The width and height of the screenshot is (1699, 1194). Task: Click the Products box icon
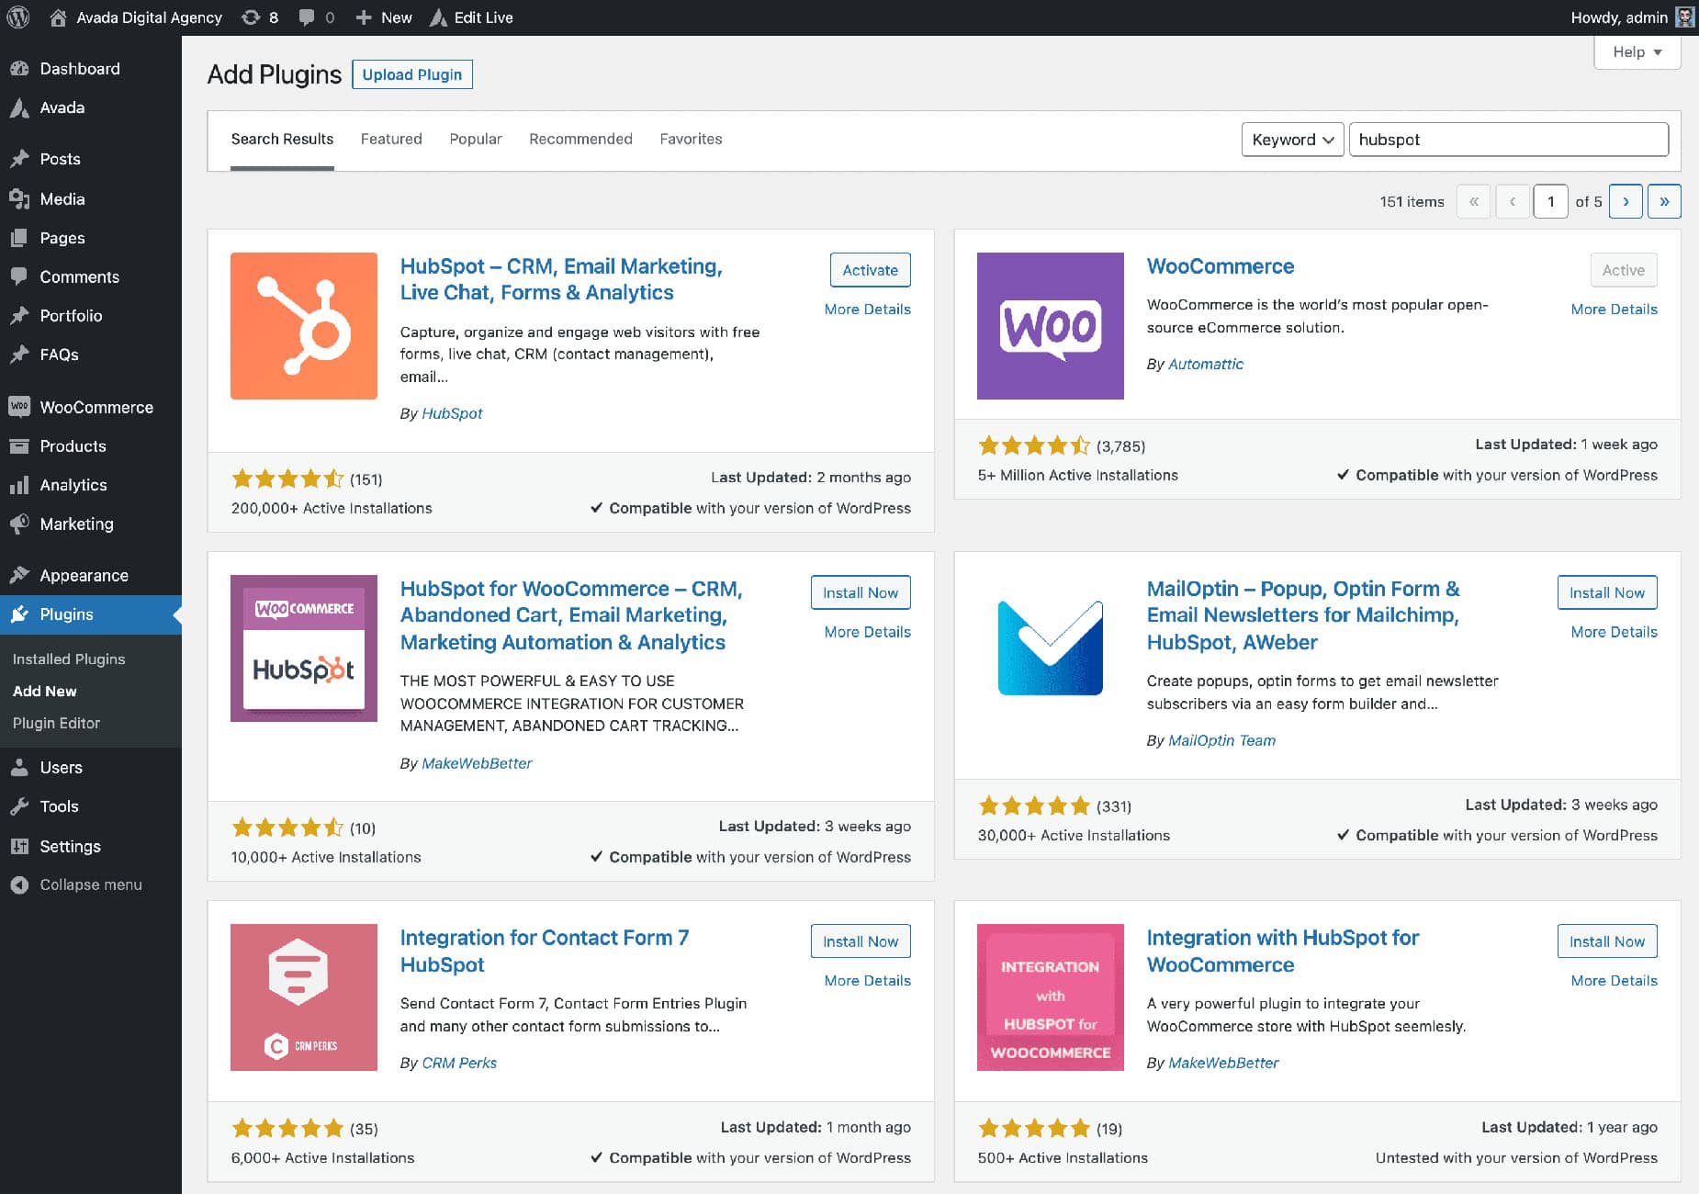click(x=19, y=446)
